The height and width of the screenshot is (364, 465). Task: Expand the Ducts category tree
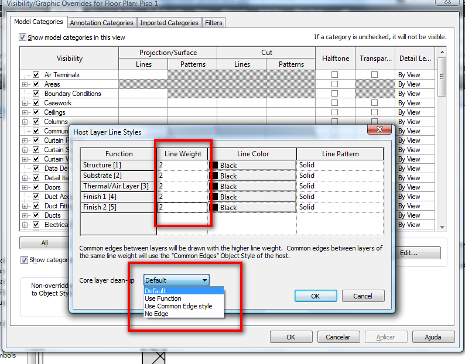(25, 215)
